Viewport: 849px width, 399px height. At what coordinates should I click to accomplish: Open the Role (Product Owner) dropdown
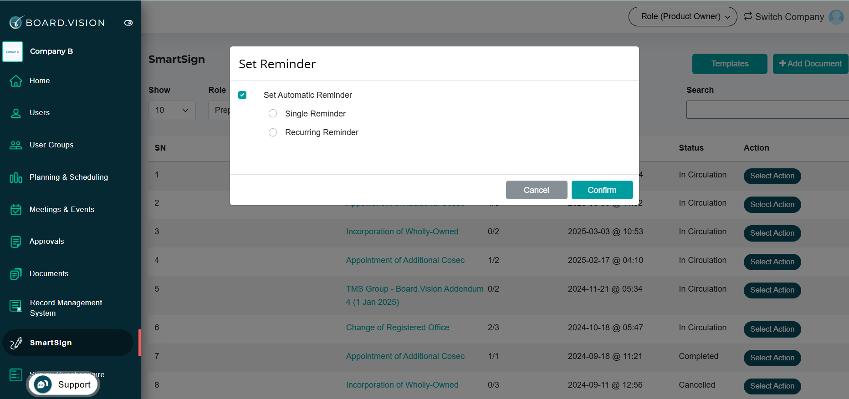pyautogui.click(x=683, y=17)
